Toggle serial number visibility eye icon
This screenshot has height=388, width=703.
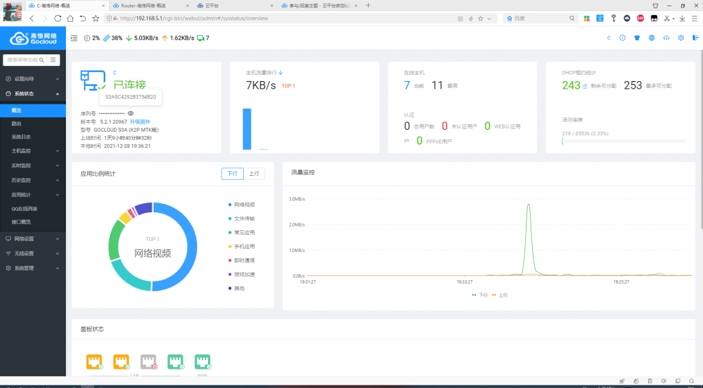point(130,113)
